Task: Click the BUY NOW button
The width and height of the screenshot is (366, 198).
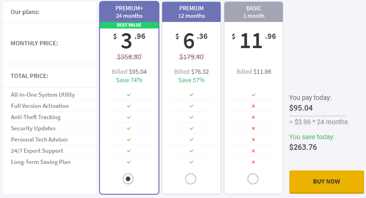Action: [x=327, y=182]
